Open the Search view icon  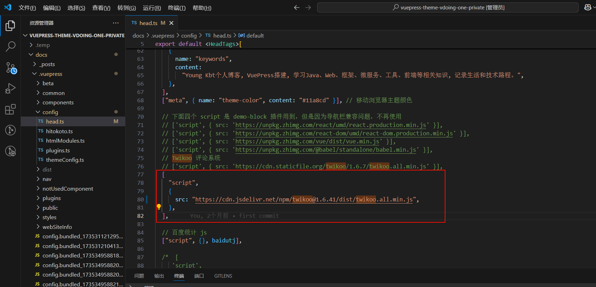(x=10, y=46)
